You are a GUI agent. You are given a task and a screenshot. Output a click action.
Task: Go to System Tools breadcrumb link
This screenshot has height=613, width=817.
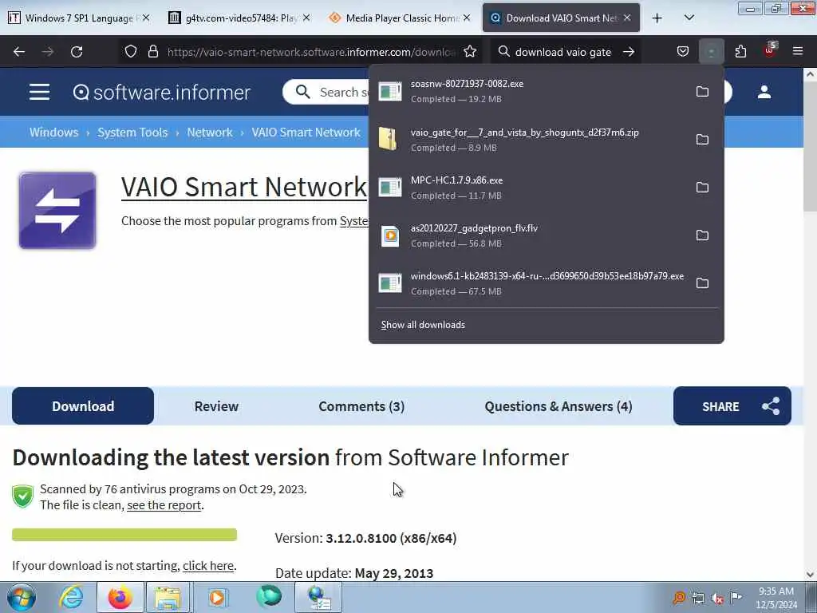click(132, 132)
